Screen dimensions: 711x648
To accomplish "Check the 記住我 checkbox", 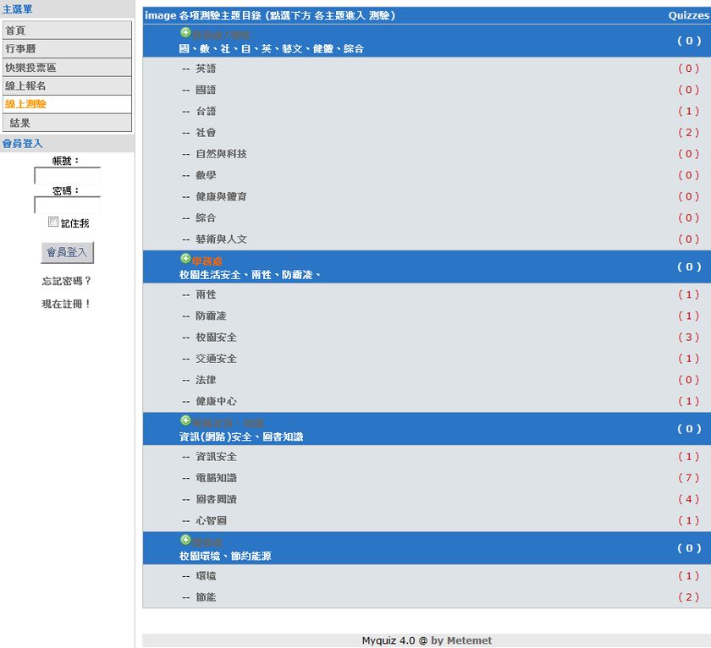I will click(x=53, y=222).
